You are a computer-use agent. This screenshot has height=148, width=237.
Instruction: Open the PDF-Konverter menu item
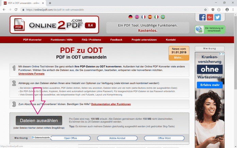point(32,40)
